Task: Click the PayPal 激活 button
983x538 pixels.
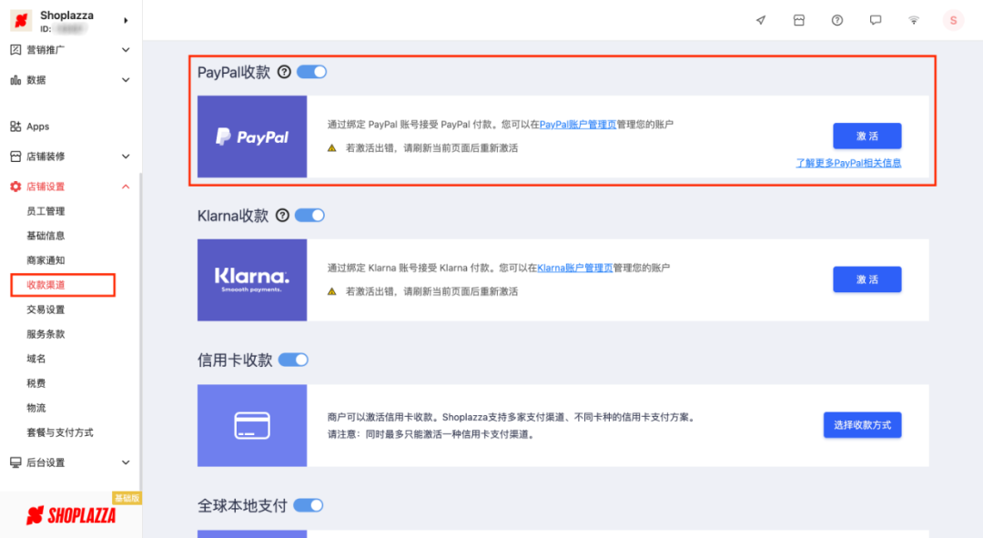Action: click(x=867, y=135)
